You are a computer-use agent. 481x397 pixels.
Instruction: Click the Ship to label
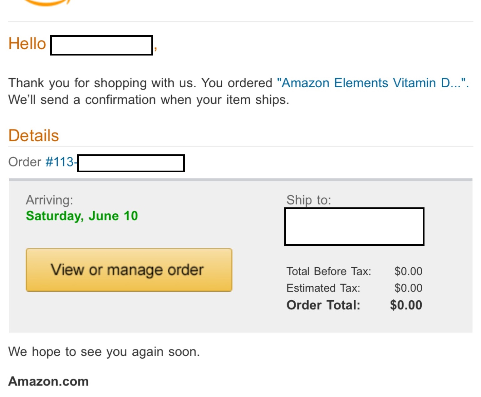point(308,200)
